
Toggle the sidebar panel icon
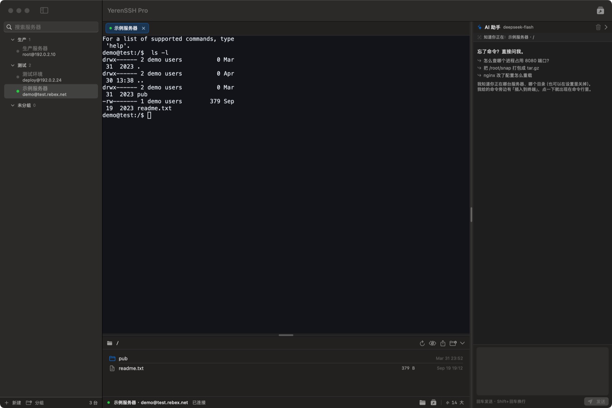44,10
